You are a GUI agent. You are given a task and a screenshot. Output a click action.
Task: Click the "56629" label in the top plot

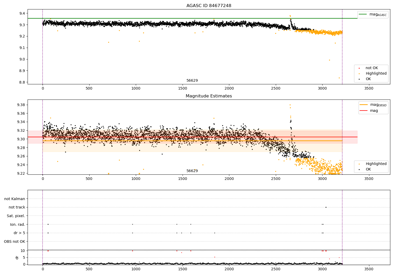tap(192, 81)
